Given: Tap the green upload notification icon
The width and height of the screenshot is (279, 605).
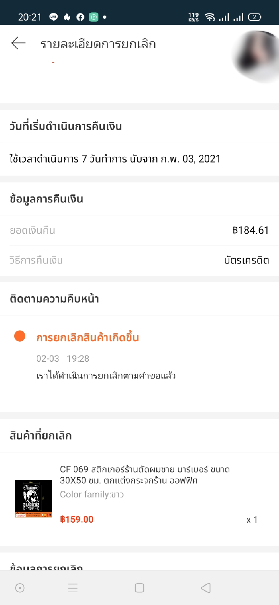Looking at the screenshot, I should point(94,17).
